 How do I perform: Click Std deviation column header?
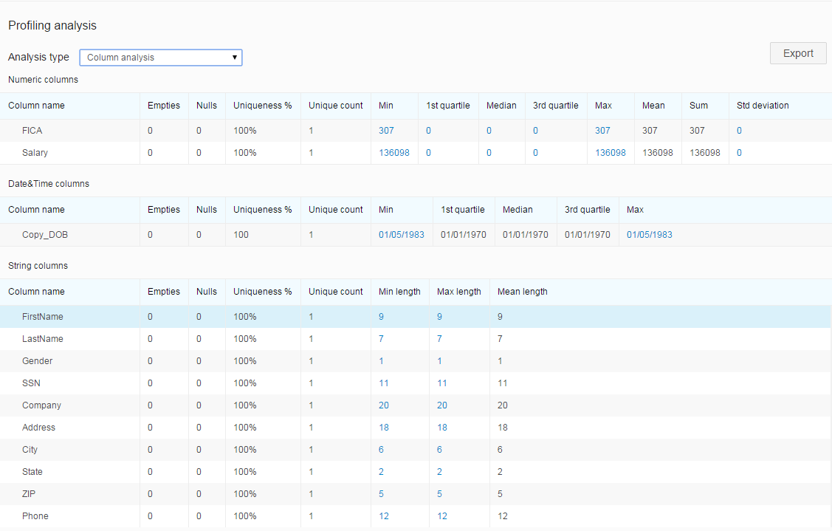pos(762,106)
